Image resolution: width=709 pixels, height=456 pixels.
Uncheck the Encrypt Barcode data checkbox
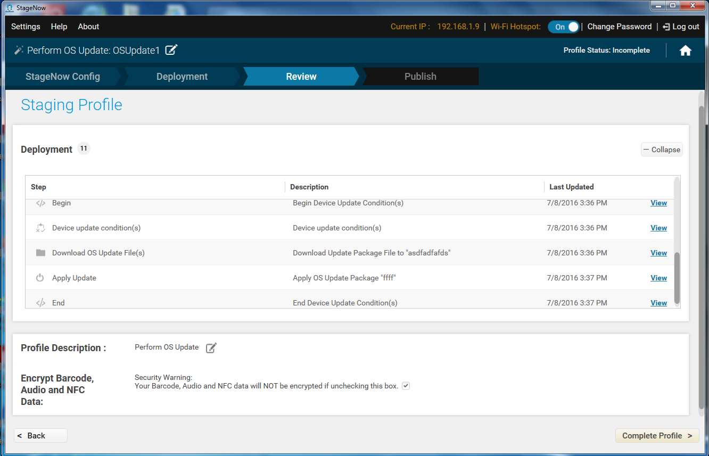click(x=406, y=386)
